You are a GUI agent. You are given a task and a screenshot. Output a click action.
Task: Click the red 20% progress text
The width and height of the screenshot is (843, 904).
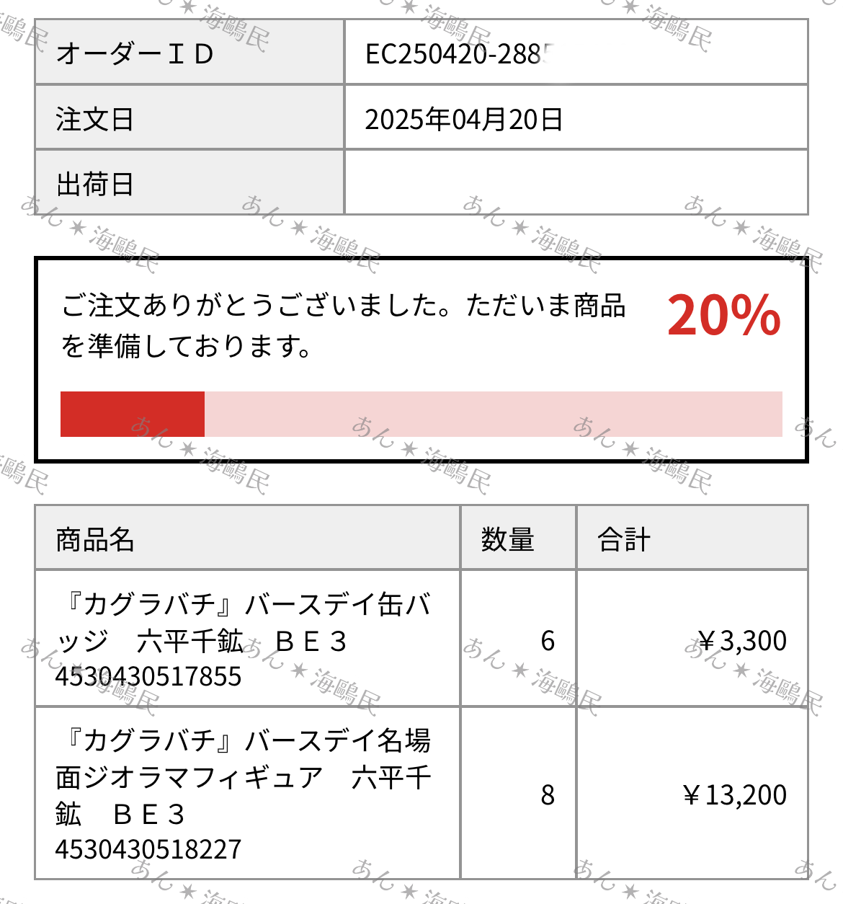pyautogui.click(x=723, y=315)
